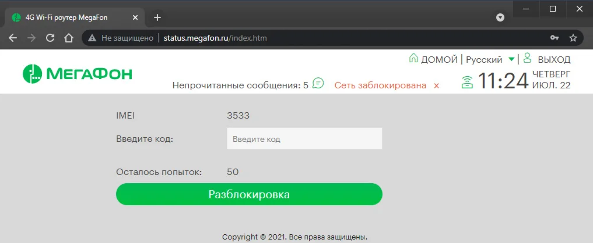
Task: Click the Не защищено security warning
Action: pyautogui.click(x=121, y=38)
